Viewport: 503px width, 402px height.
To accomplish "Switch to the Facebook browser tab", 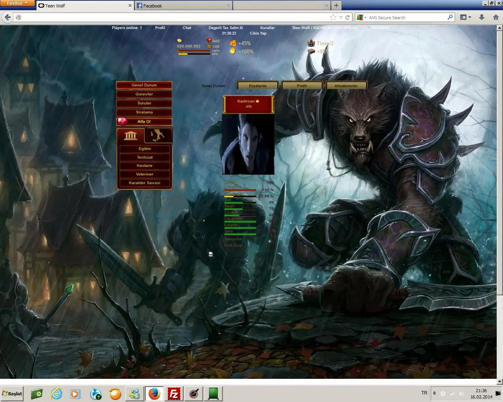I will pos(183,6).
